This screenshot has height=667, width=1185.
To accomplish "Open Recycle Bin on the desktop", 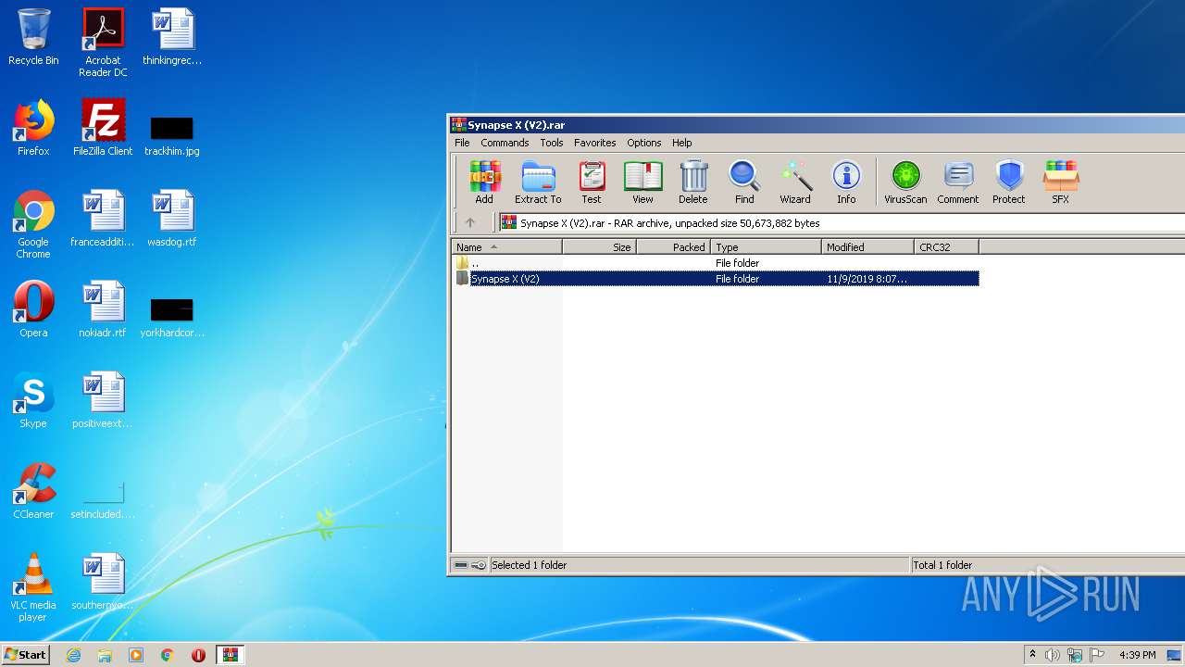I will (33, 37).
